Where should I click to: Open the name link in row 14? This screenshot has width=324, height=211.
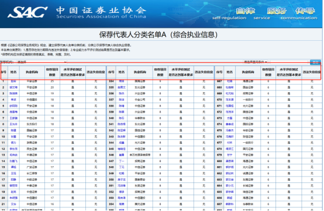(13, 161)
